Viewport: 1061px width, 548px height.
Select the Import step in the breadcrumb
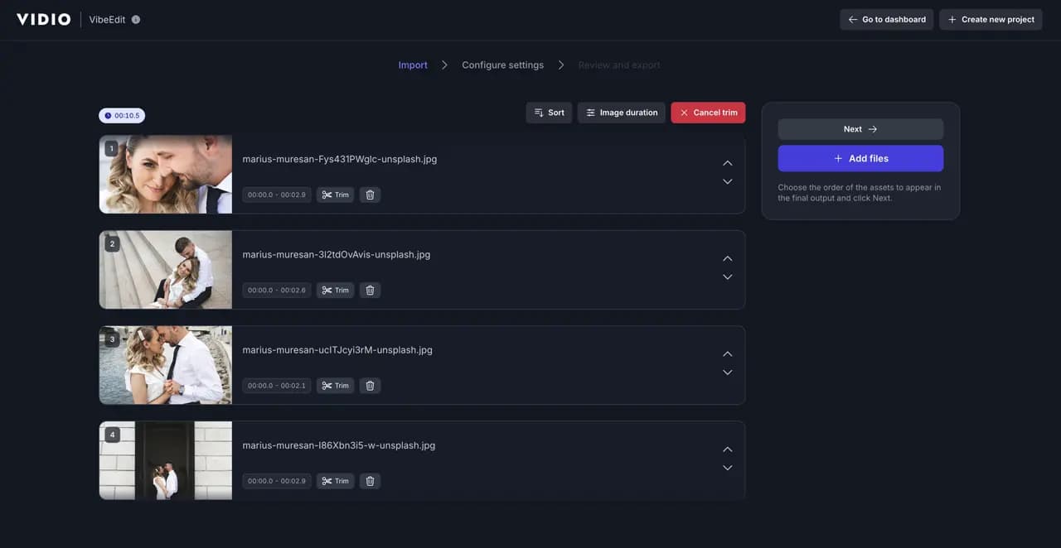click(412, 65)
